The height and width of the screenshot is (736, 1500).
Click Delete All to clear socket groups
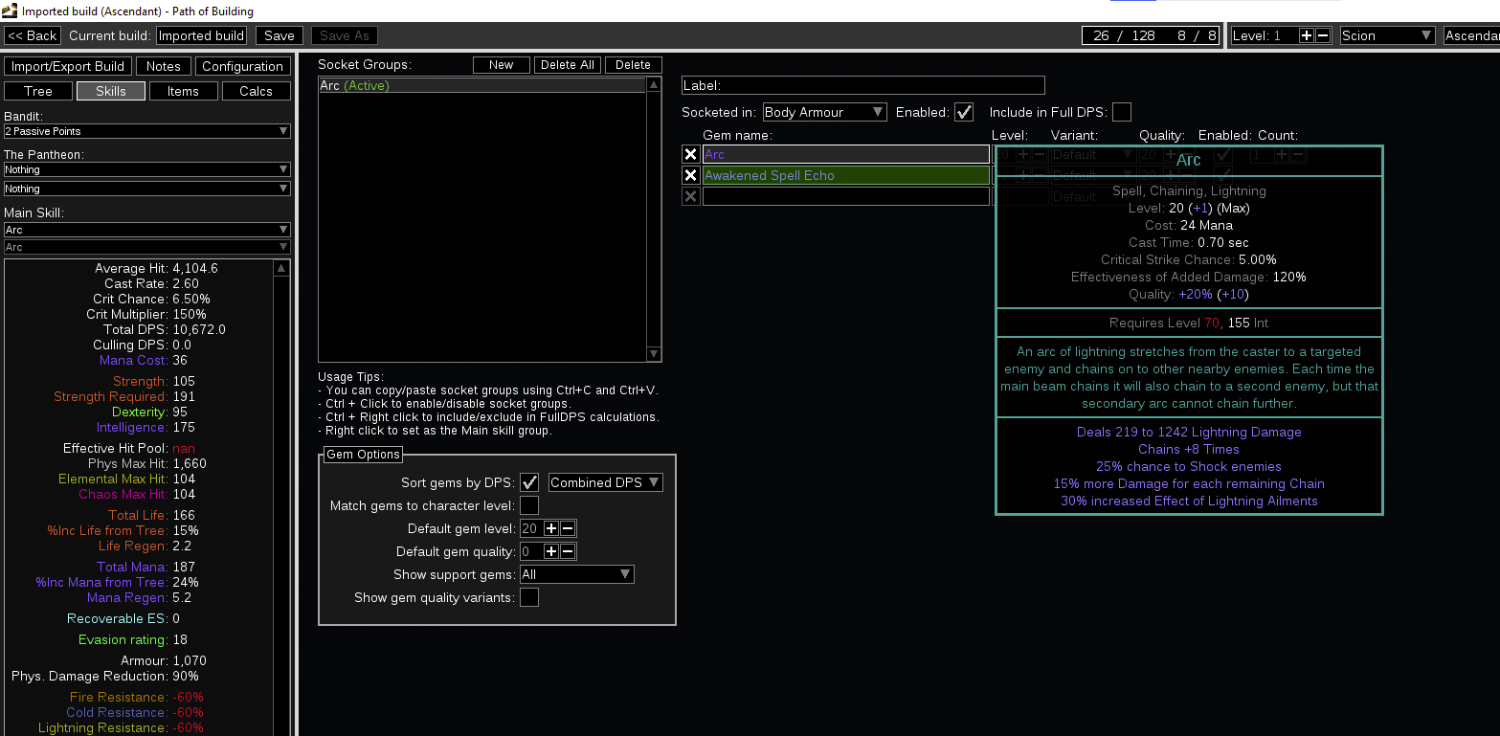tap(567, 64)
